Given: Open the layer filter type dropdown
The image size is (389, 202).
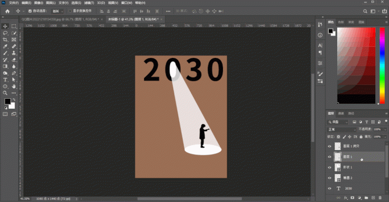Looking at the screenshot, I should pyautogui.click(x=338, y=122).
